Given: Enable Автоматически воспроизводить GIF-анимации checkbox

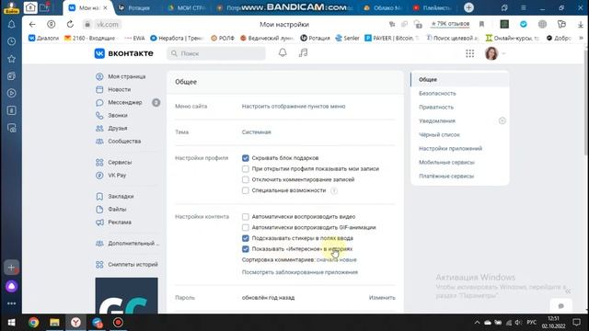Looking at the screenshot, I should click(246, 227).
